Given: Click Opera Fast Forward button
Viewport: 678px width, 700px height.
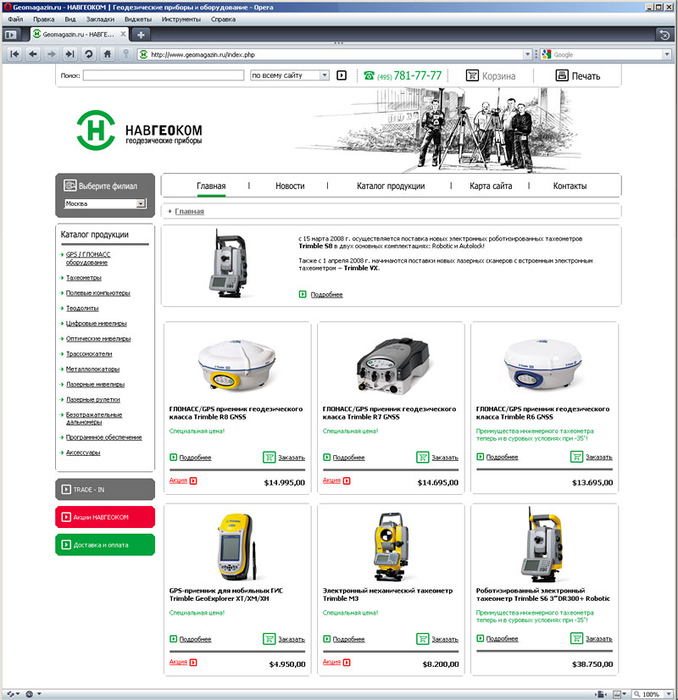Looking at the screenshot, I should [x=70, y=54].
